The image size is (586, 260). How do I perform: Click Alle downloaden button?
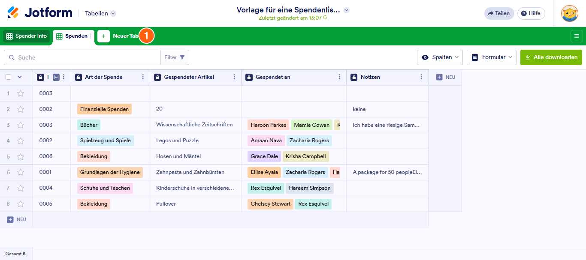pos(551,57)
